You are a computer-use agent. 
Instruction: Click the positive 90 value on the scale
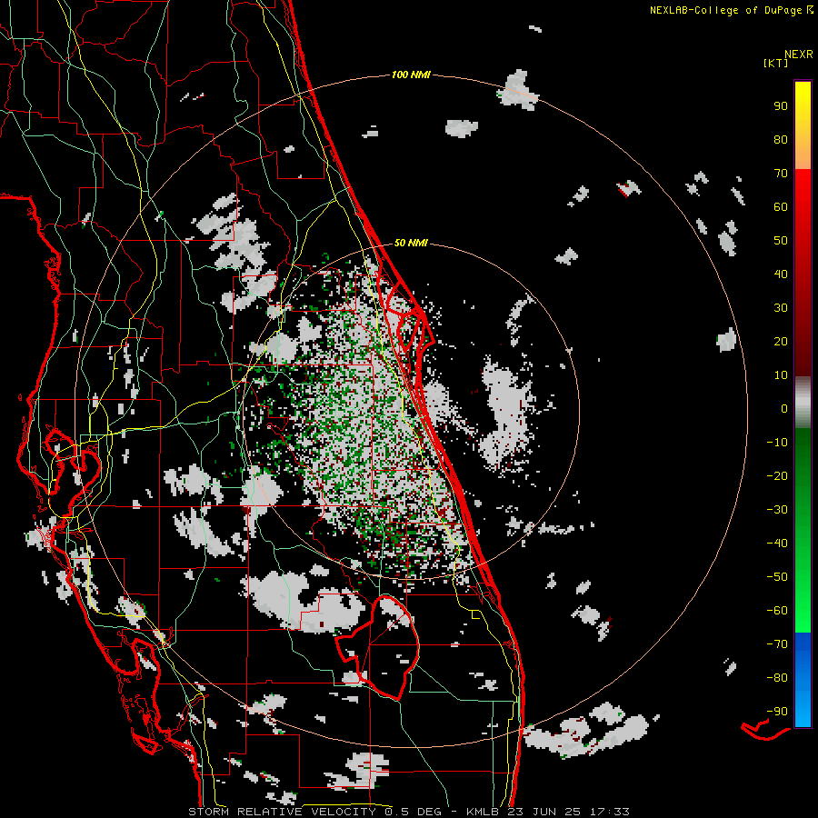coord(781,106)
